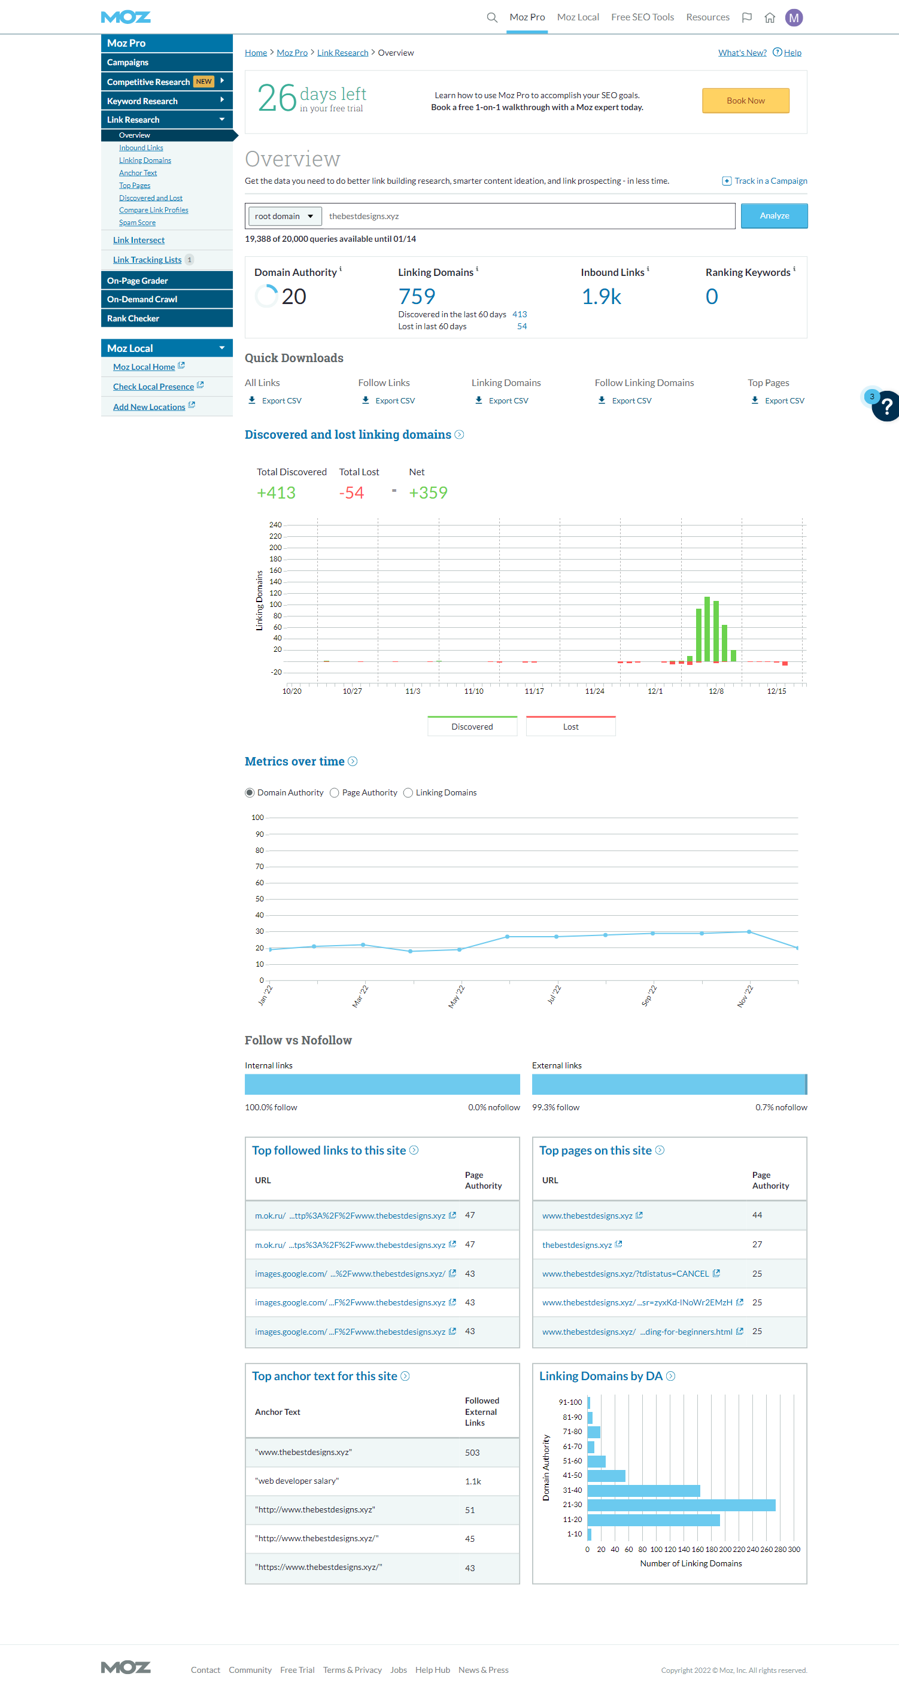Open the root domain dropdown
This screenshot has width=899, height=1701.
tap(284, 216)
